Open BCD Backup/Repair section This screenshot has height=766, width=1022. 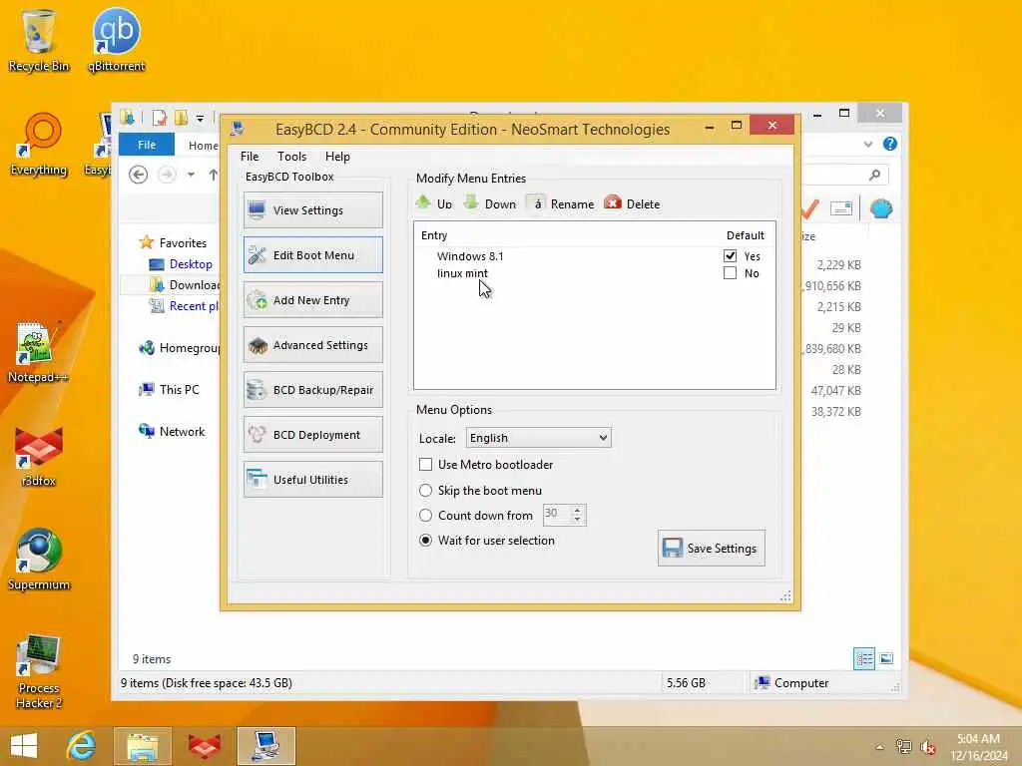tap(312, 390)
